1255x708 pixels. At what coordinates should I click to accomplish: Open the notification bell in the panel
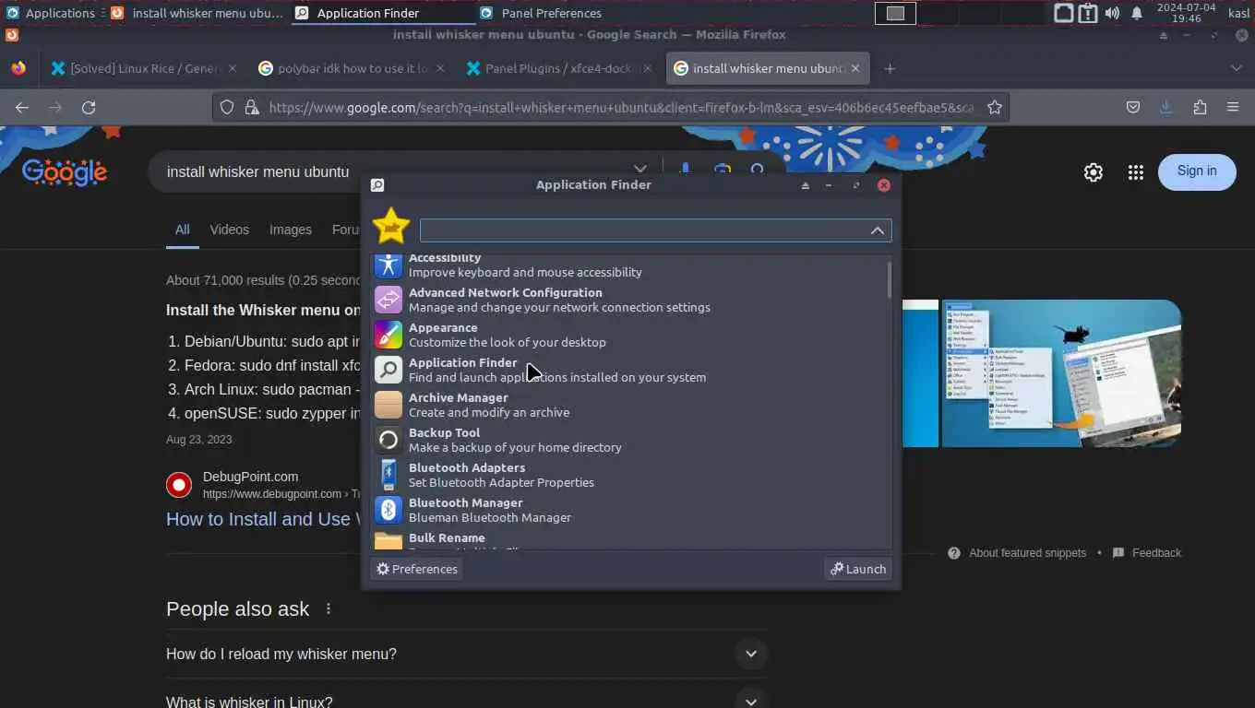pyautogui.click(x=1137, y=13)
